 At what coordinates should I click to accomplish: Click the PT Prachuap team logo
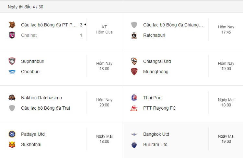12,25
